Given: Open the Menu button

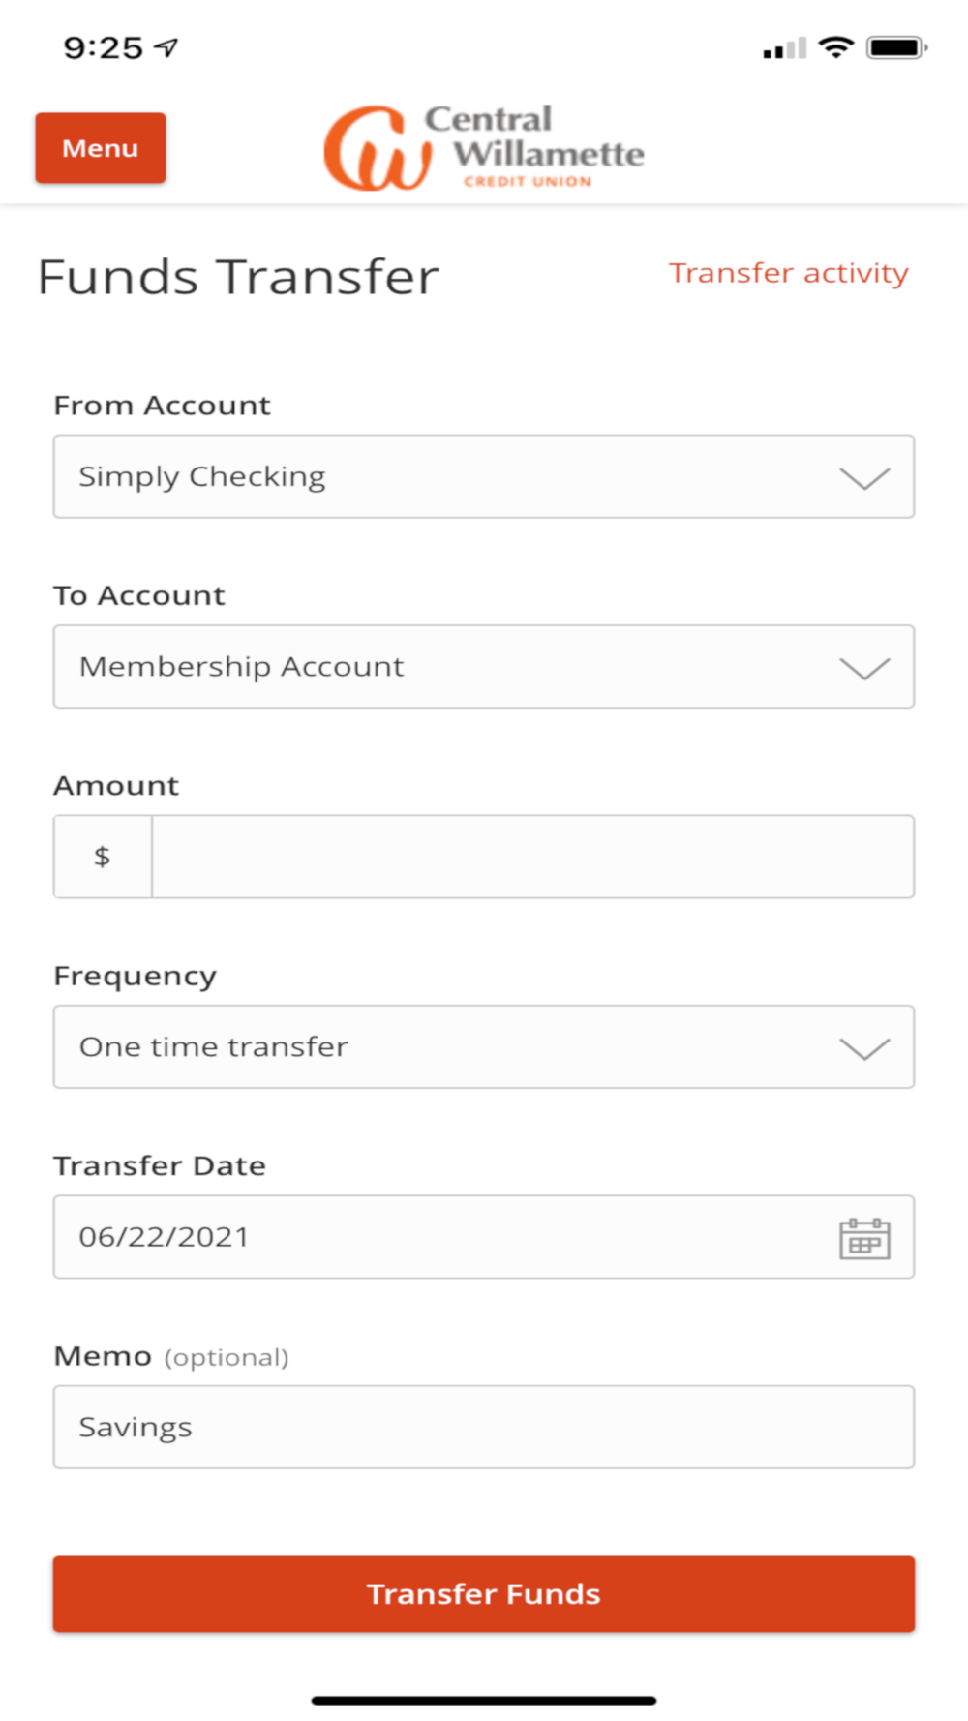Looking at the screenshot, I should [x=101, y=148].
